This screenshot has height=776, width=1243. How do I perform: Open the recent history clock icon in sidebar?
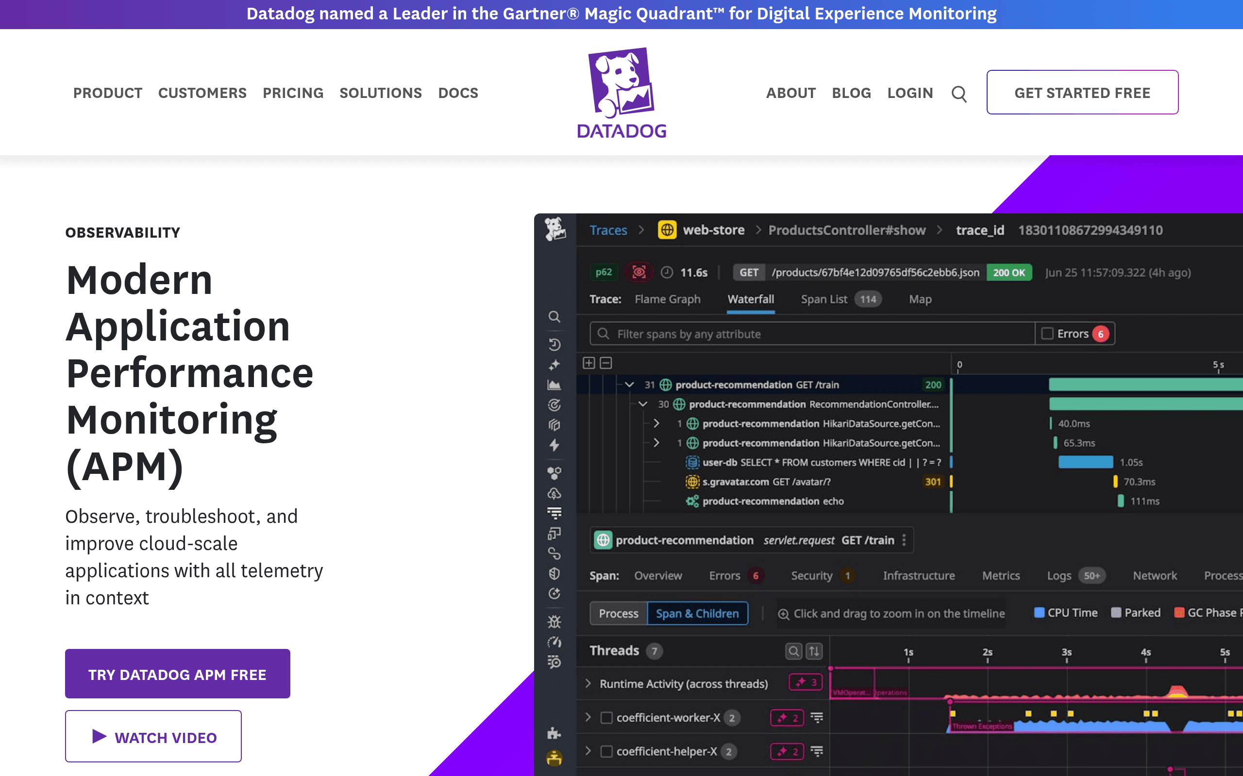coord(554,344)
